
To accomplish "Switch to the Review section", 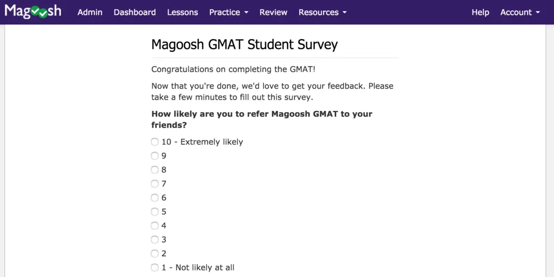I will (273, 12).
